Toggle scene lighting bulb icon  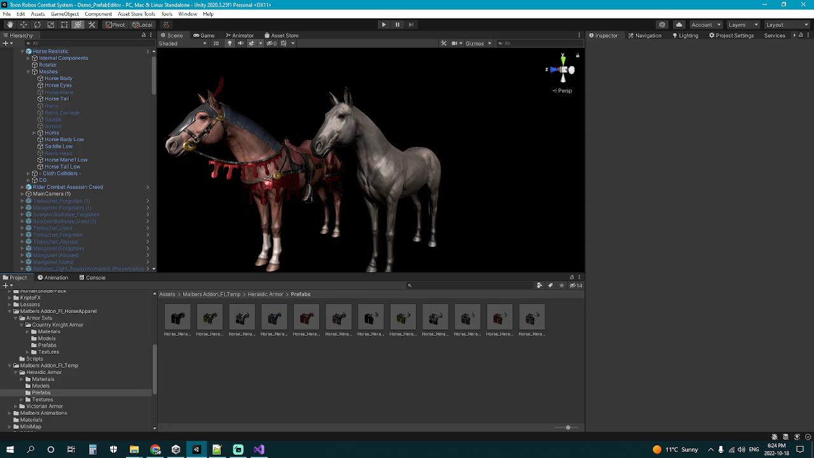pos(230,43)
